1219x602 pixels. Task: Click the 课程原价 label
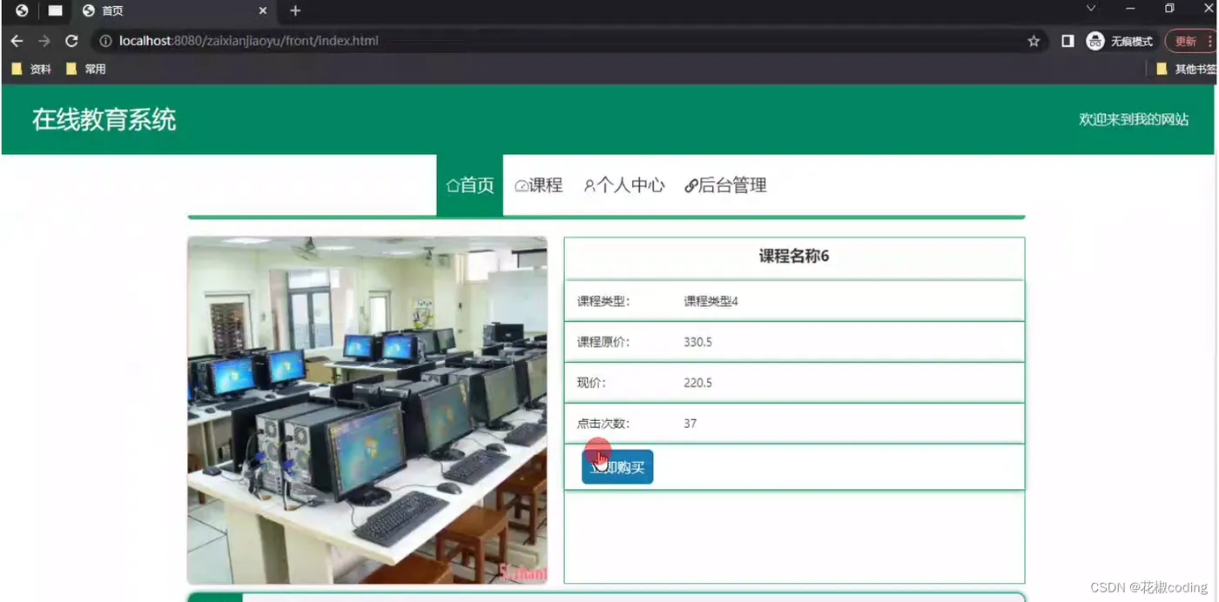pos(603,342)
